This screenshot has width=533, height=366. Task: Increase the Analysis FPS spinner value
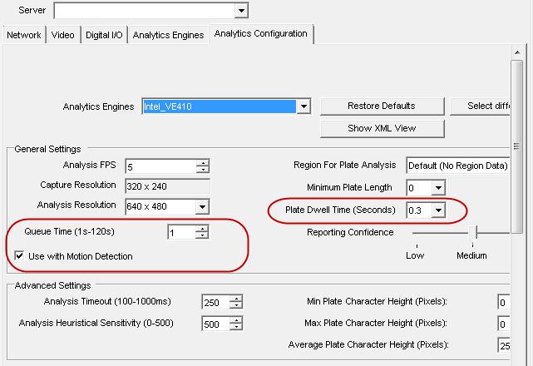tap(202, 162)
